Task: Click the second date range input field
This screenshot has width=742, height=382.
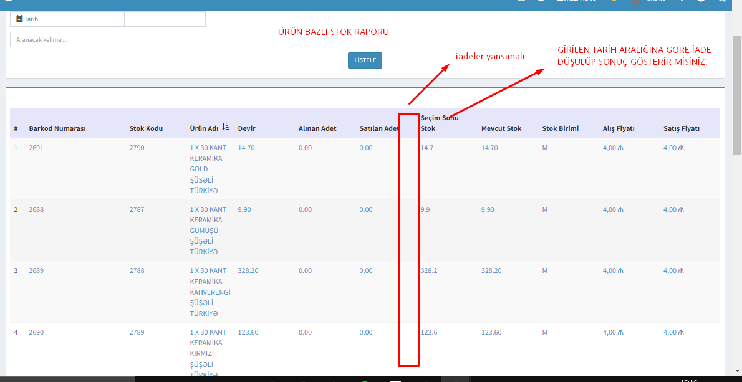Action: pos(165,19)
